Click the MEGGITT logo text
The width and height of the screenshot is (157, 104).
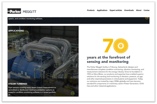29,12
